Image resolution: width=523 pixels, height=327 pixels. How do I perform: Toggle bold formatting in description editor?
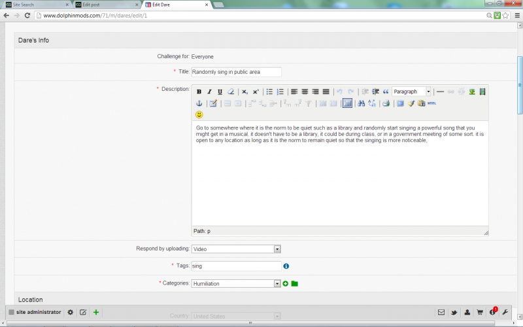(x=199, y=92)
